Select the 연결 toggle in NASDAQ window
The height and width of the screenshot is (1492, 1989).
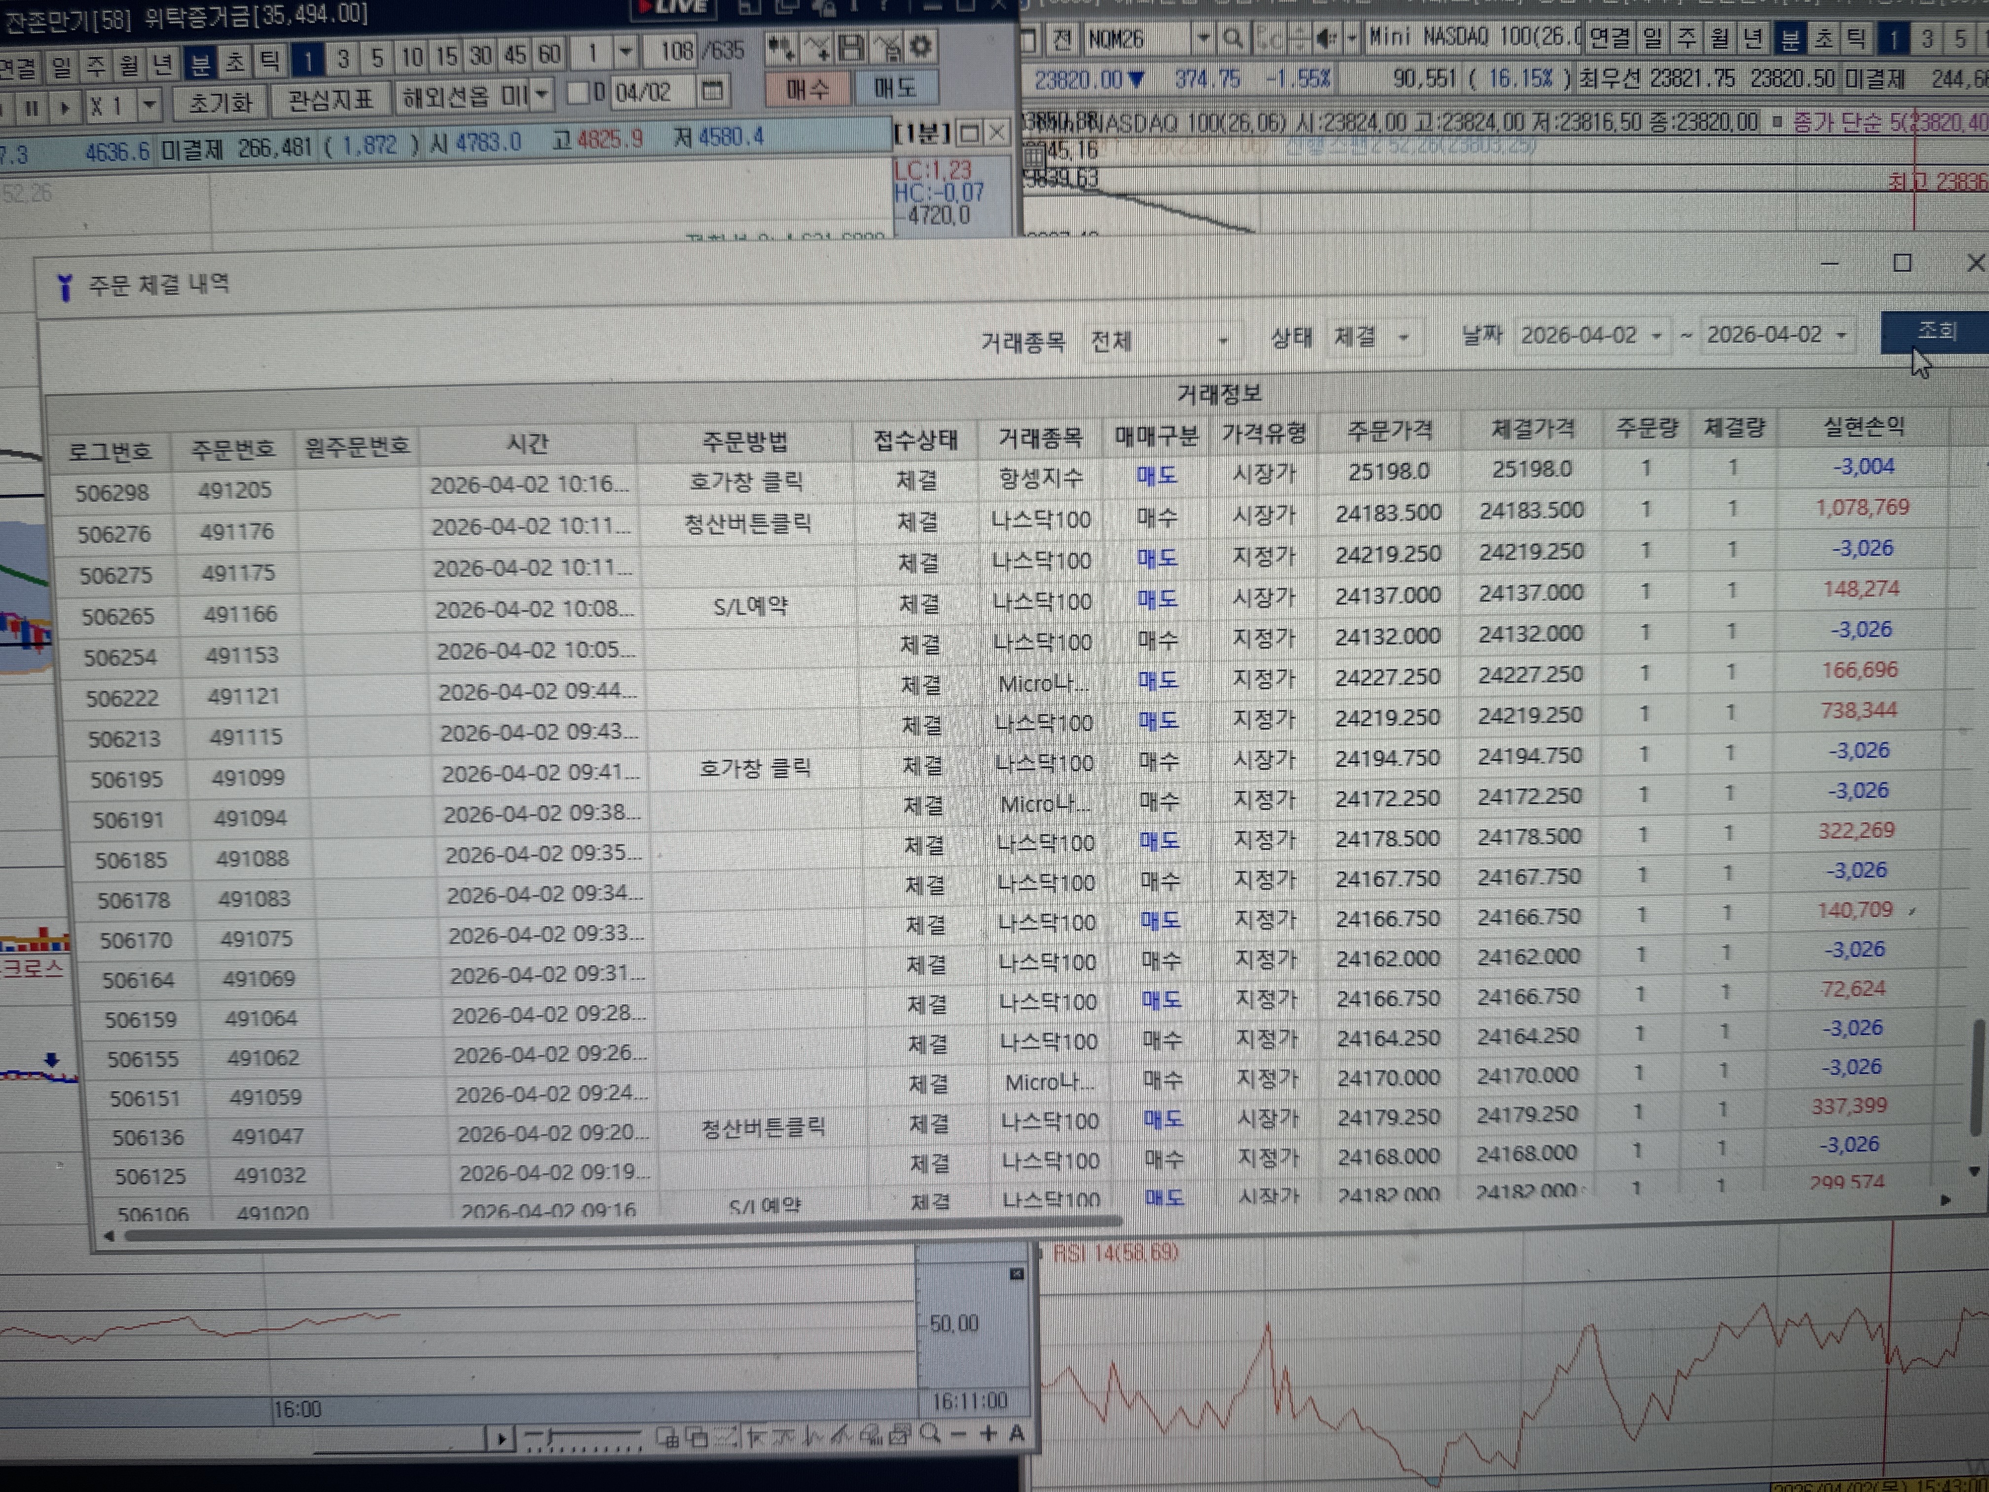tap(1610, 38)
